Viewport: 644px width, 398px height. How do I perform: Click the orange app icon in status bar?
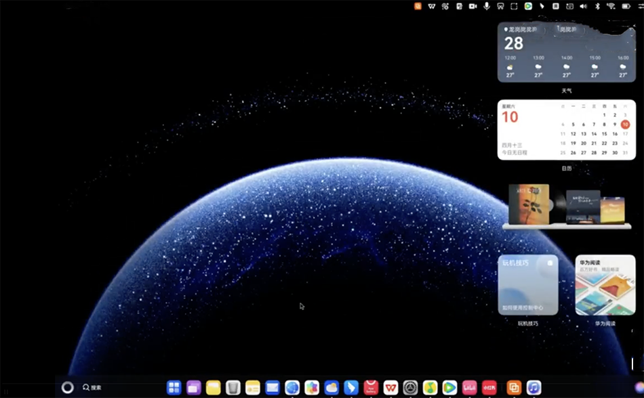418,6
